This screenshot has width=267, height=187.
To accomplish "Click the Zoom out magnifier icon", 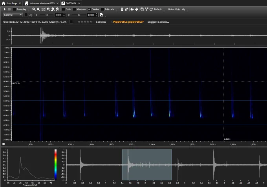I will point(38,9).
